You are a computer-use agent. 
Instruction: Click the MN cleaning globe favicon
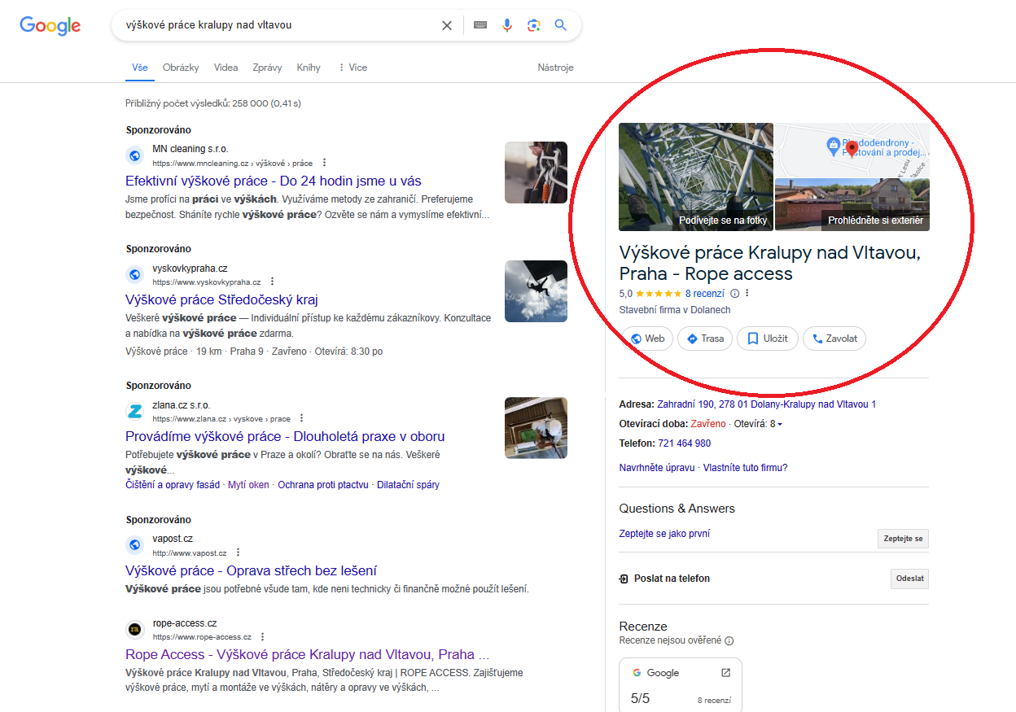coord(135,155)
